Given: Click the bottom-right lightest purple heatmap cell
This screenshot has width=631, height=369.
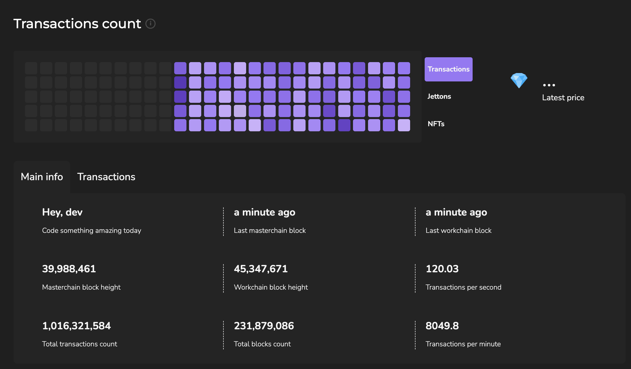Looking at the screenshot, I should [x=404, y=125].
